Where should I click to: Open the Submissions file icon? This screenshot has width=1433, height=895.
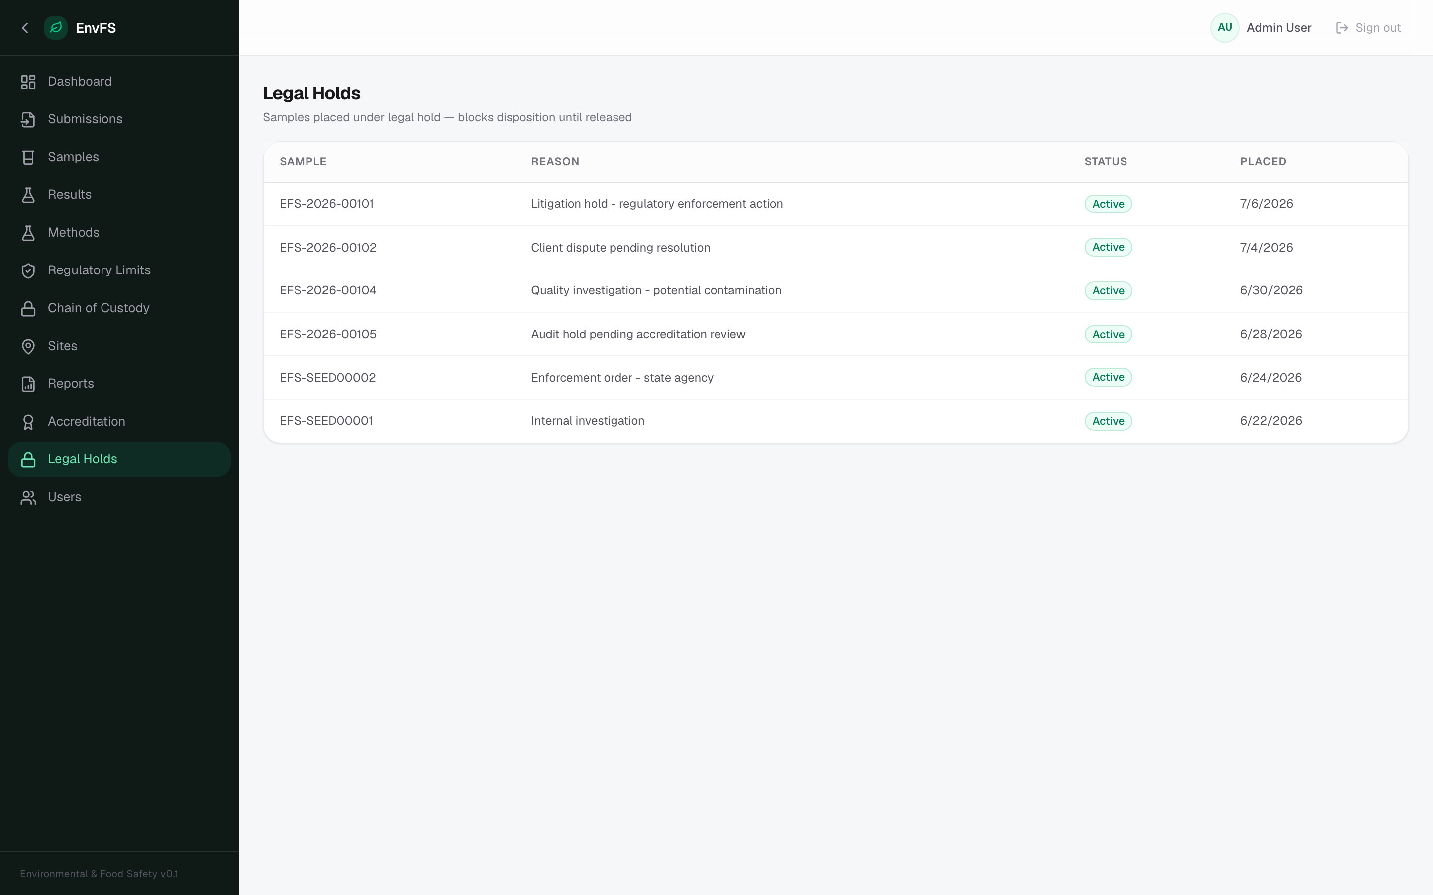[28, 119]
